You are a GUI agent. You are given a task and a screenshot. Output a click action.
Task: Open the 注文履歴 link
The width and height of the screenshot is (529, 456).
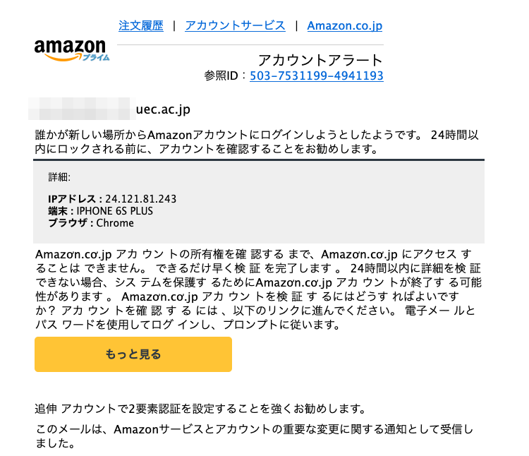coord(141,25)
